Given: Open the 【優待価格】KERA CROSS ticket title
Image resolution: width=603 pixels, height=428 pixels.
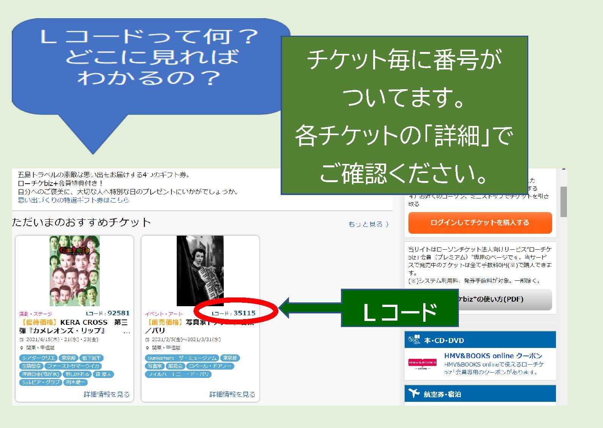Looking at the screenshot, I should (74, 326).
